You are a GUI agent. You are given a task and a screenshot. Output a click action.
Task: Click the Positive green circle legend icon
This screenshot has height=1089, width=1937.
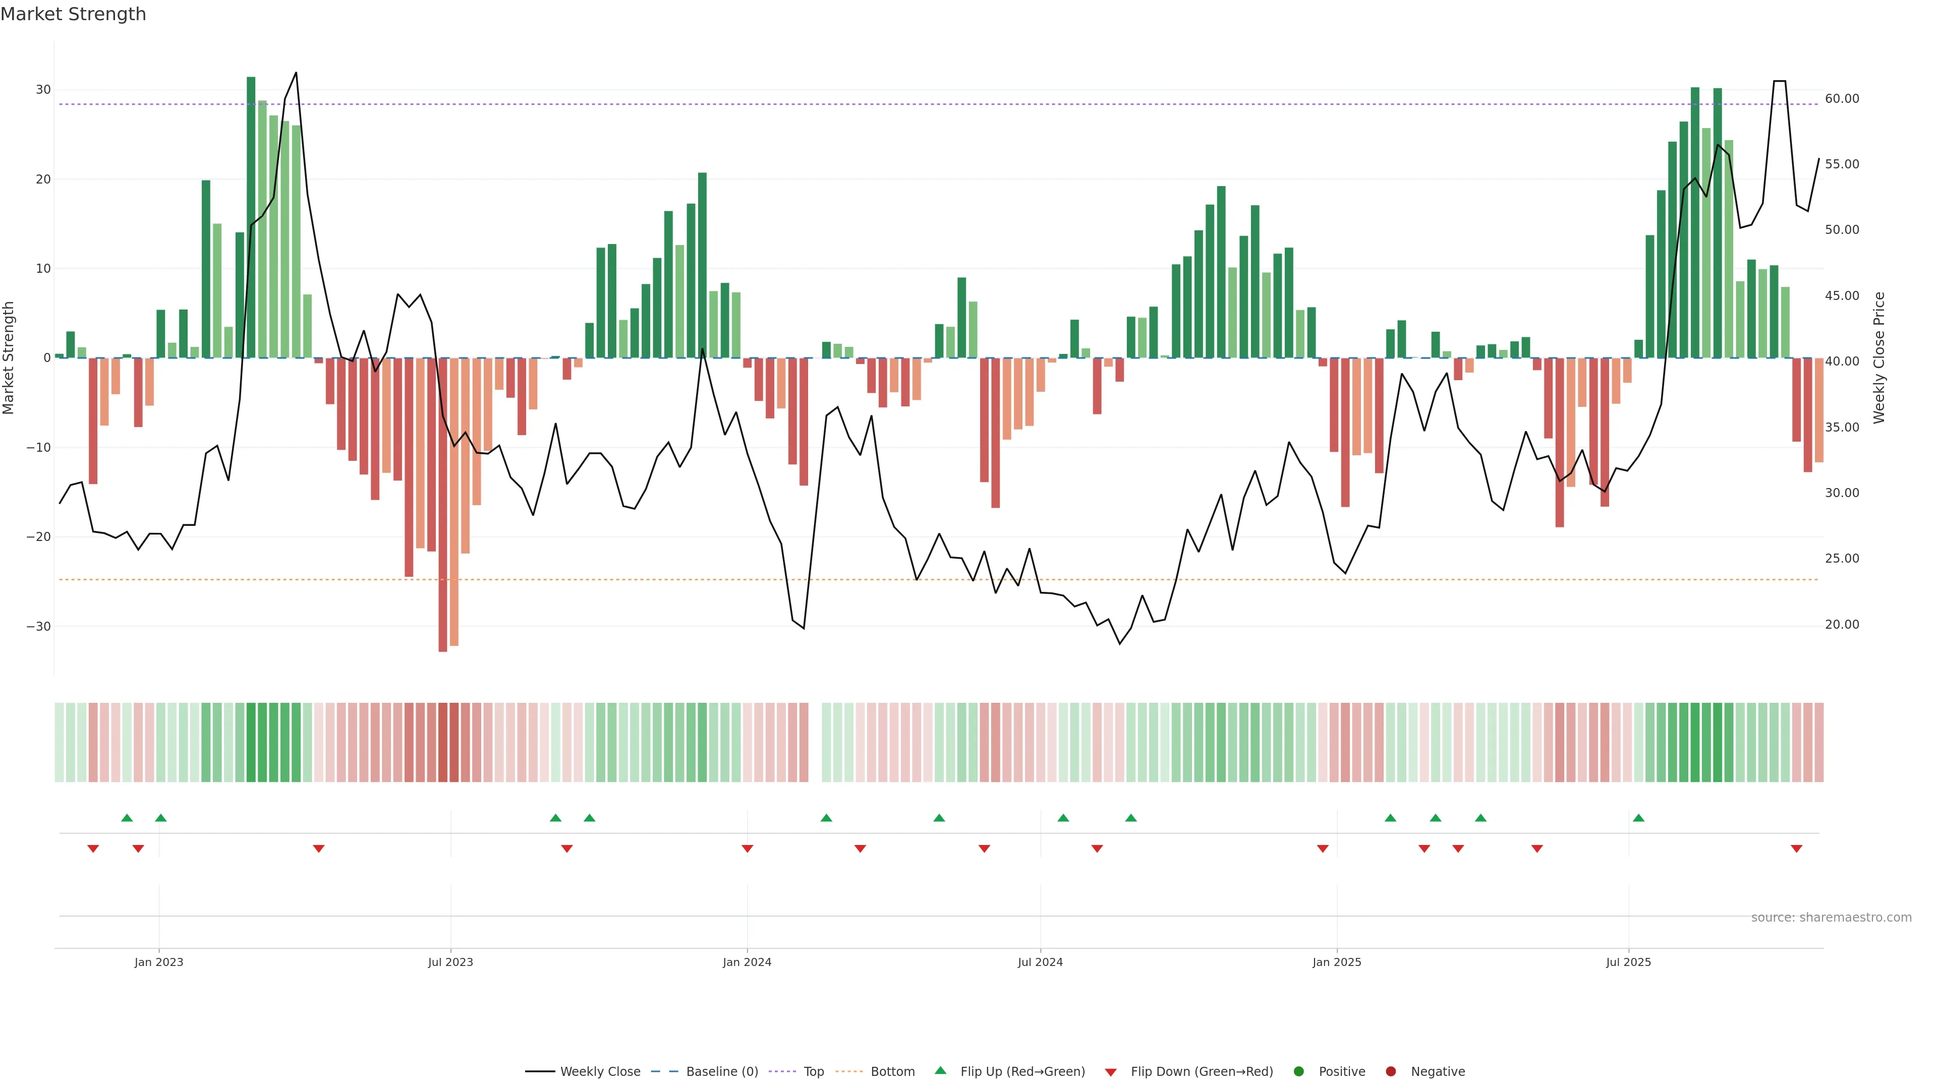1298,1071
